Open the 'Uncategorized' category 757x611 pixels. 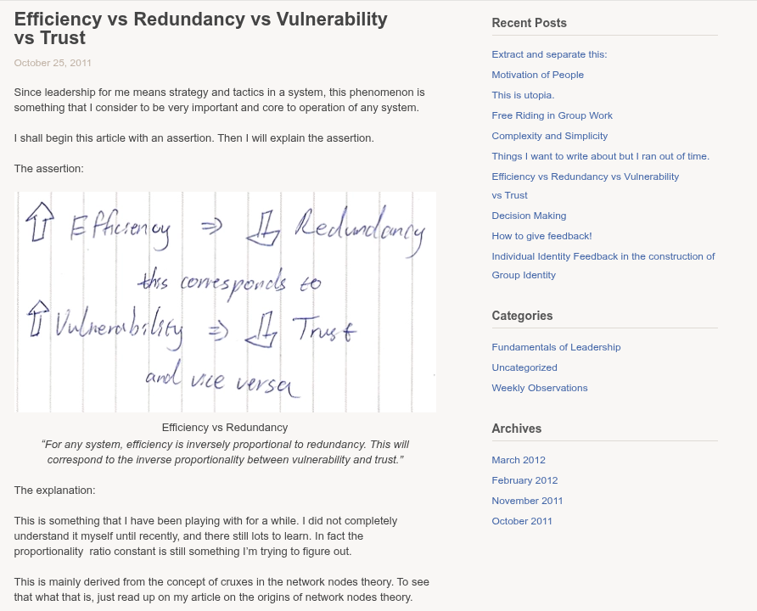(x=524, y=367)
